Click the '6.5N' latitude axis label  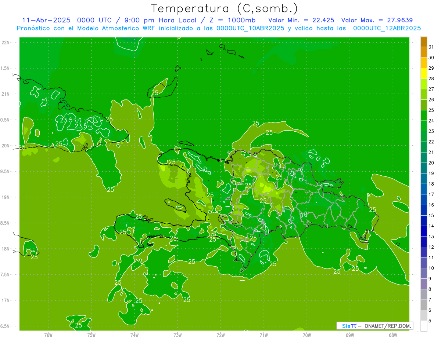pos(6,326)
